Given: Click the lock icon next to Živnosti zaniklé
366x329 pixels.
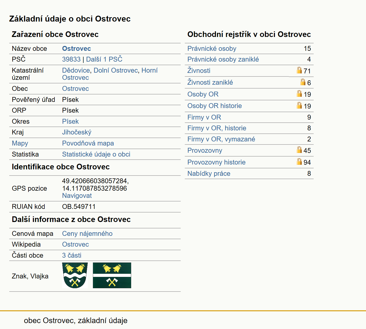Looking at the screenshot, I should (x=303, y=82).
